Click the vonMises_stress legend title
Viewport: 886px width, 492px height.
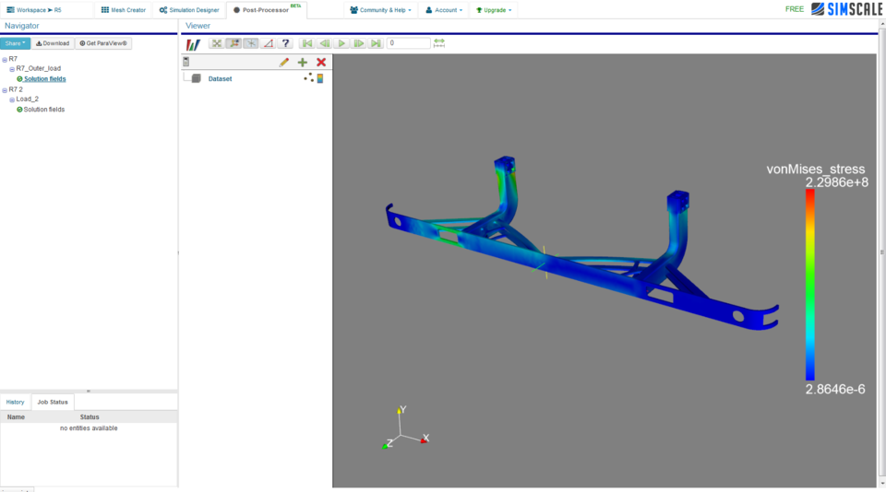point(815,169)
